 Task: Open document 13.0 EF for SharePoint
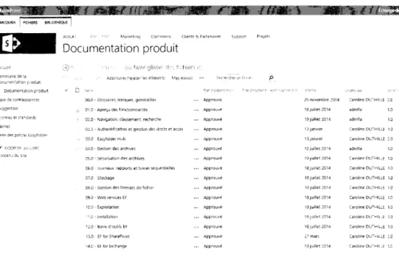pyautogui.click(x=107, y=237)
